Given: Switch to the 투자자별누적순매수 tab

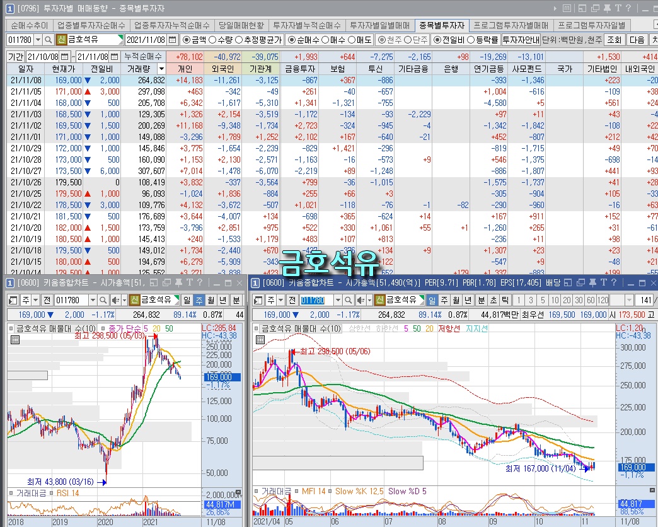Looking at the screenshot, I should [307, 26].
